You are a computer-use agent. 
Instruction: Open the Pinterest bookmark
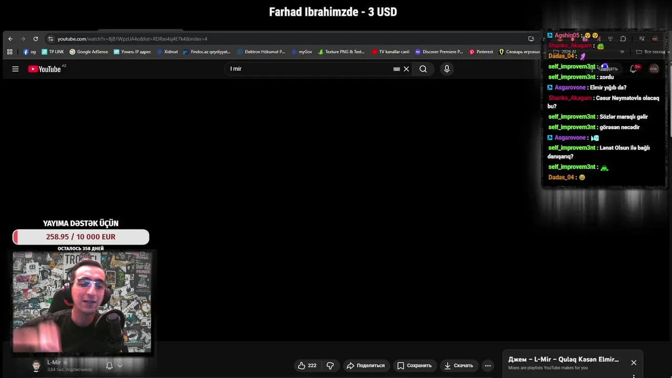tap(481, 52)
